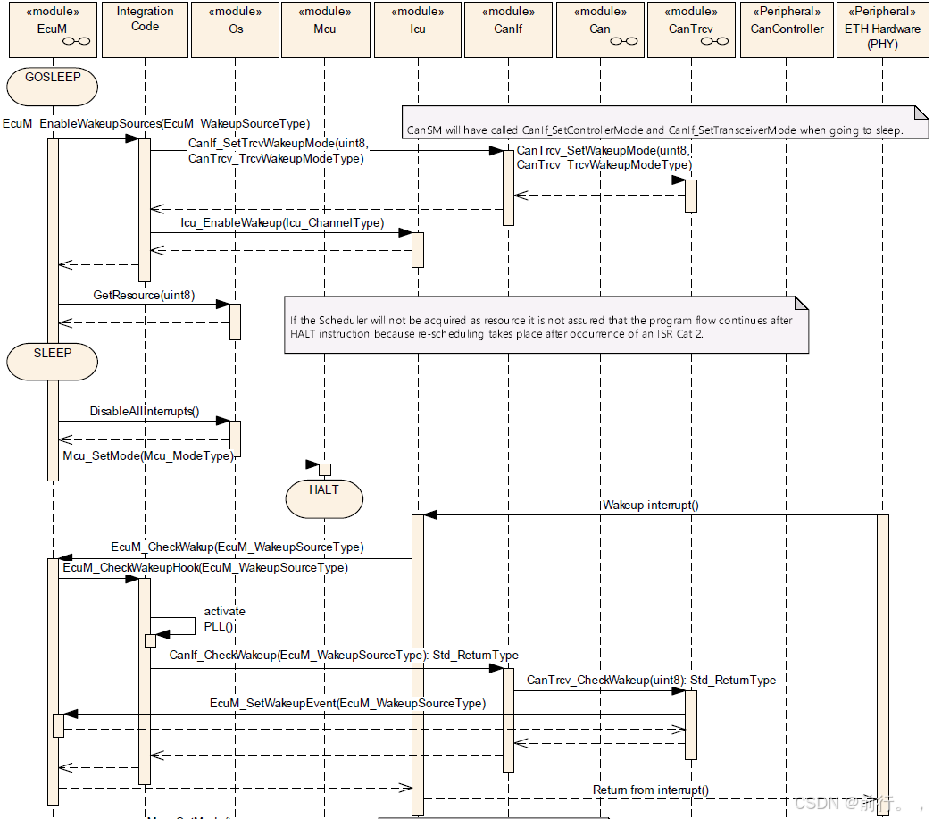This screenshot has width=933, height=819.
Task: Click the DisableAllInterrupts() message label
Action: [145, 411]
